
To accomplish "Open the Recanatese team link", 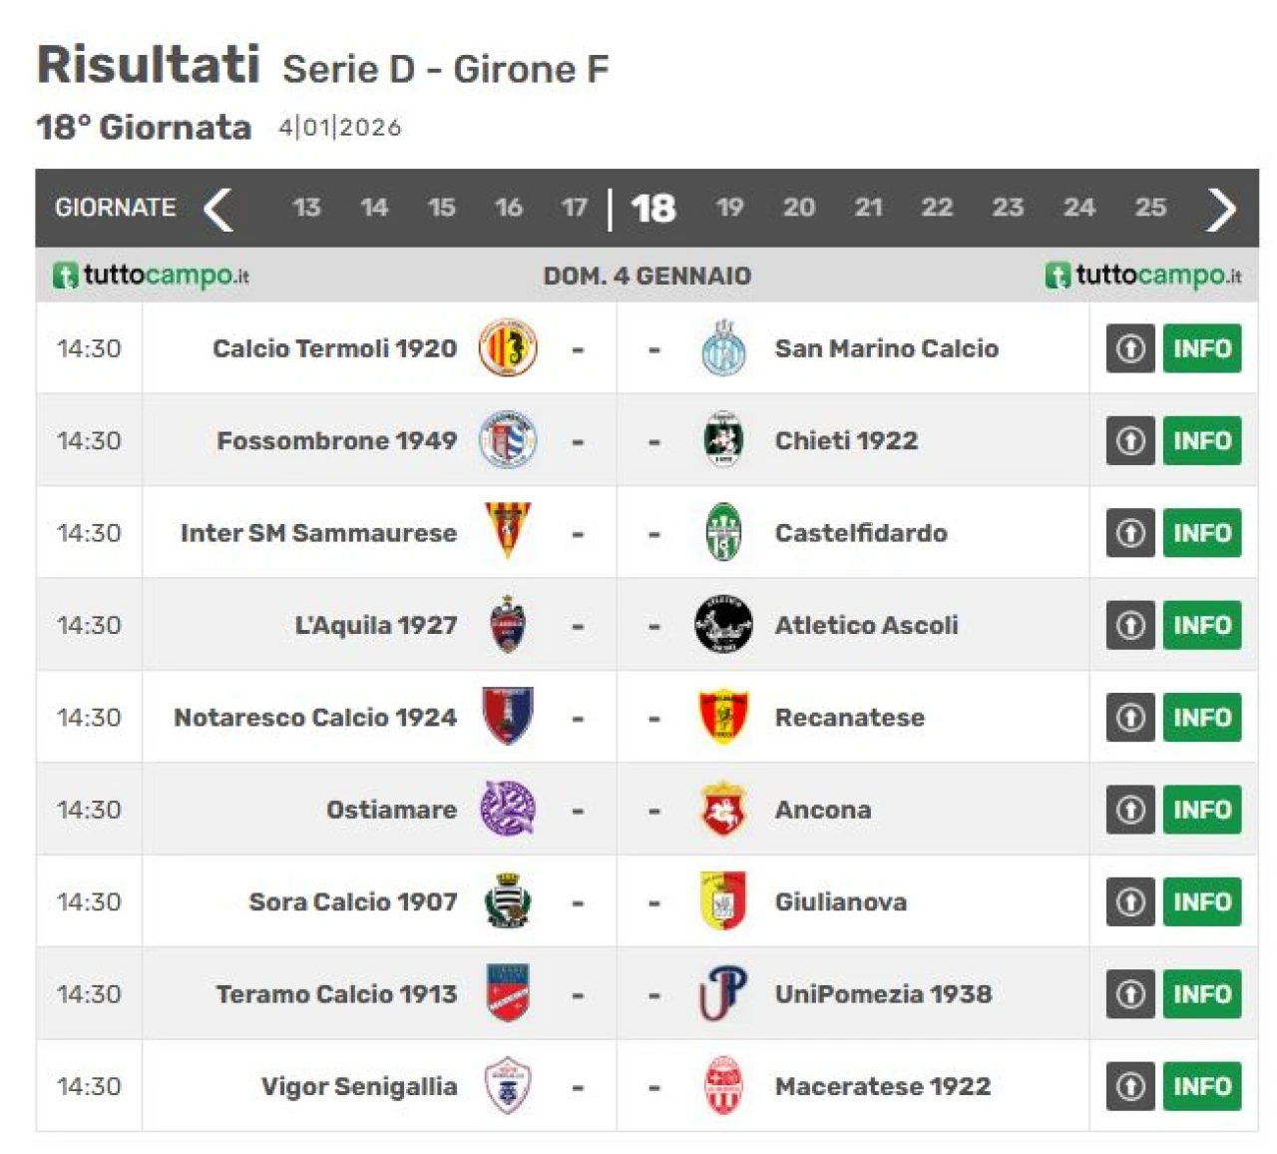I will pyautogui.click(x=850, y=718).
